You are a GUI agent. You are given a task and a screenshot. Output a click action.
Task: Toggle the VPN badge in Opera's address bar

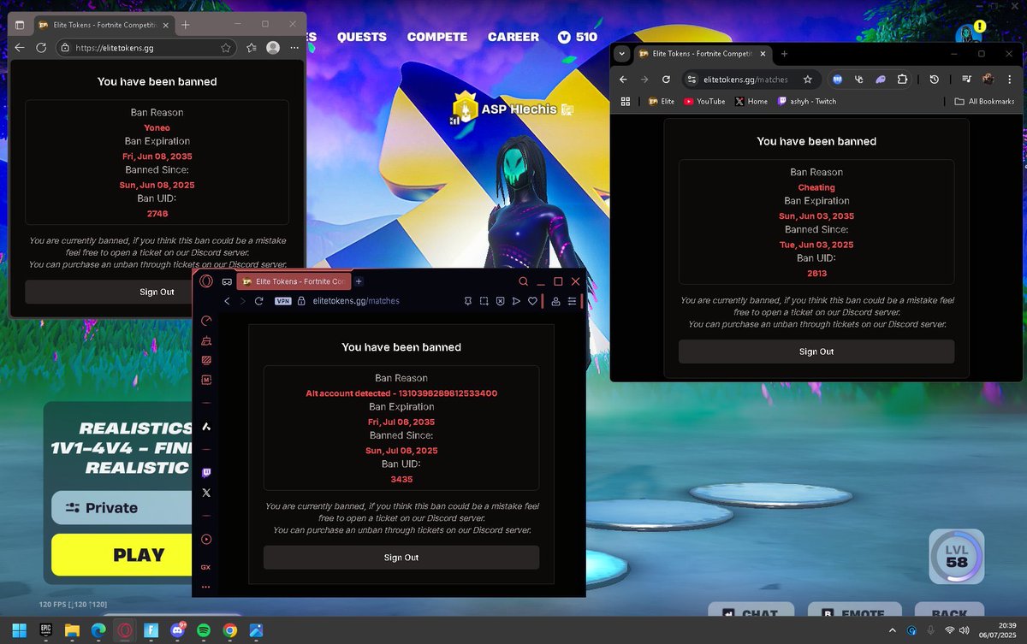coord(282,301)
